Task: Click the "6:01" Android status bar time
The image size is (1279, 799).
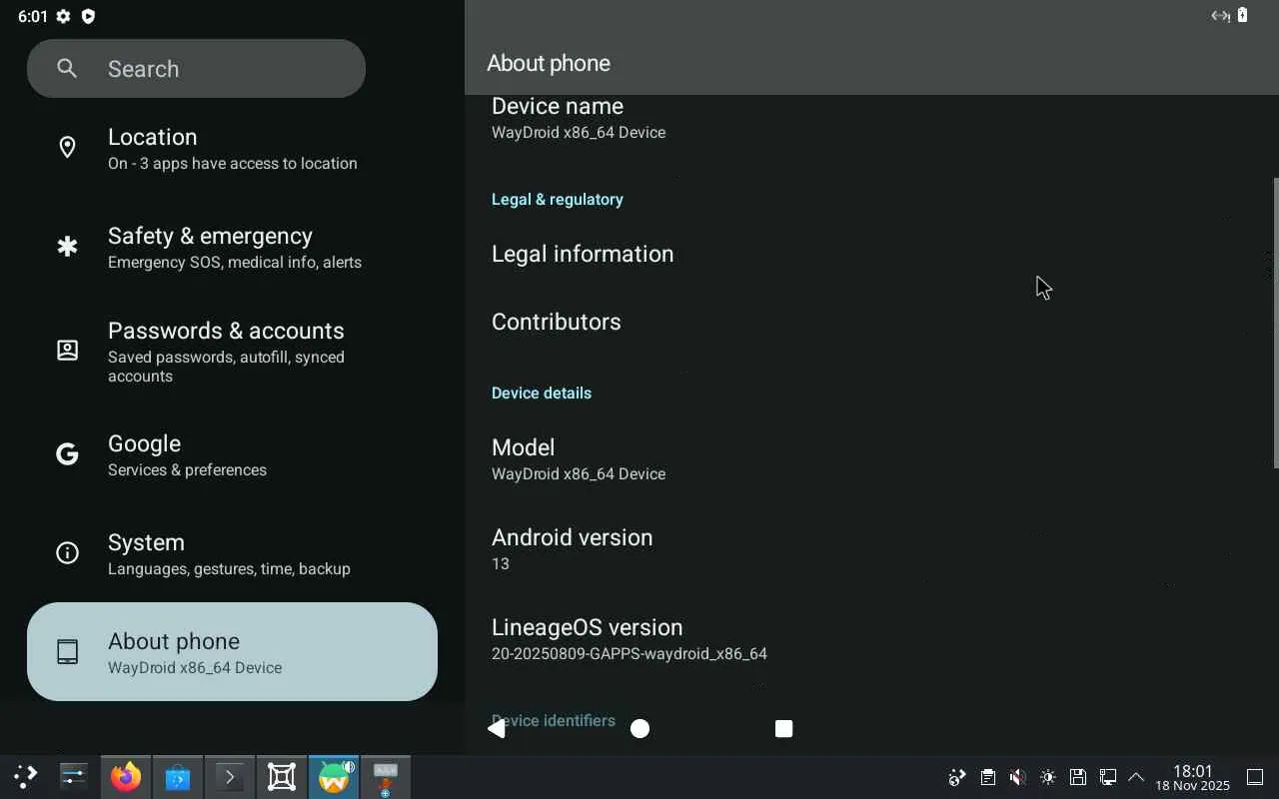Action: point(33,17)
